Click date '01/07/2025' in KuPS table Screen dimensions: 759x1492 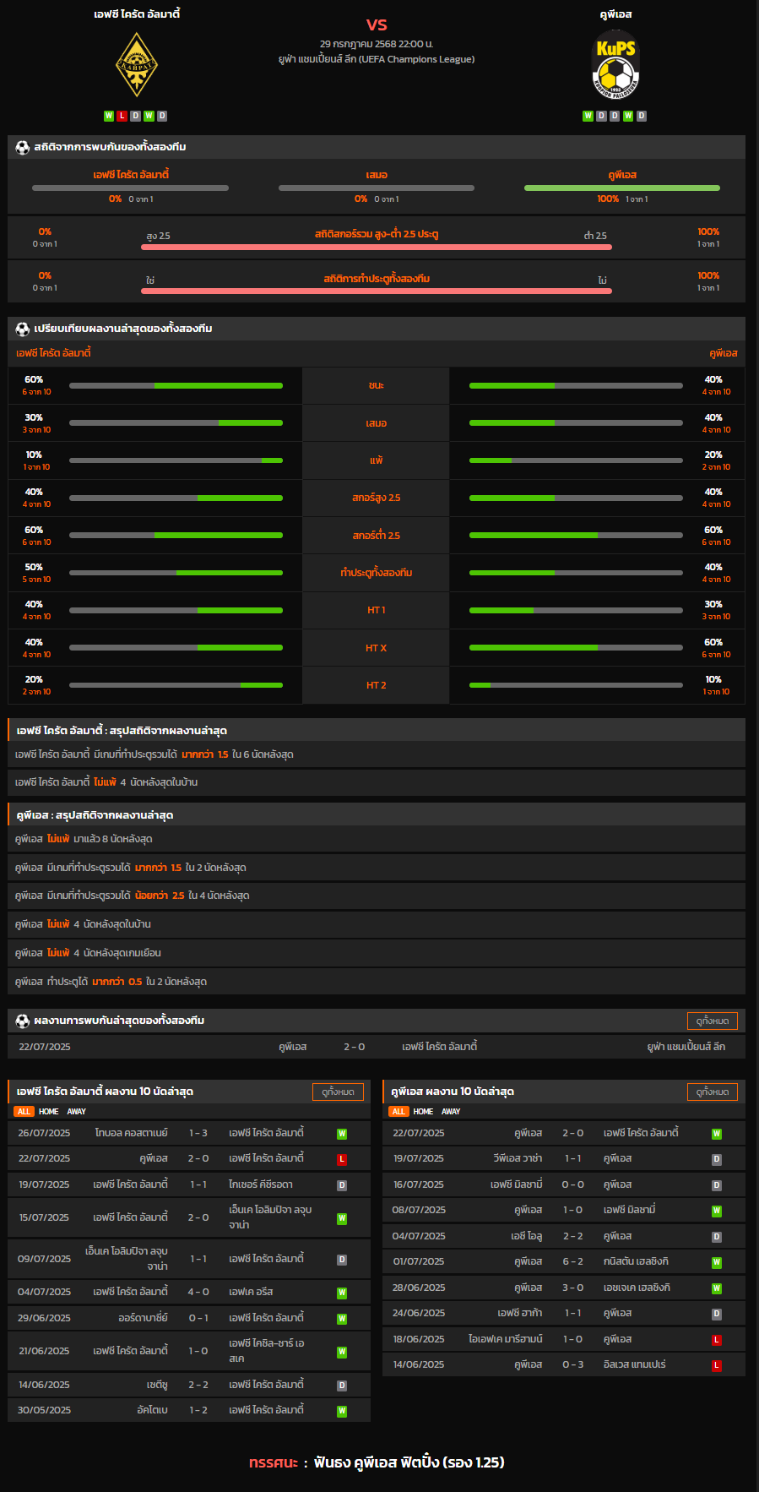[x=419, y=1262]
